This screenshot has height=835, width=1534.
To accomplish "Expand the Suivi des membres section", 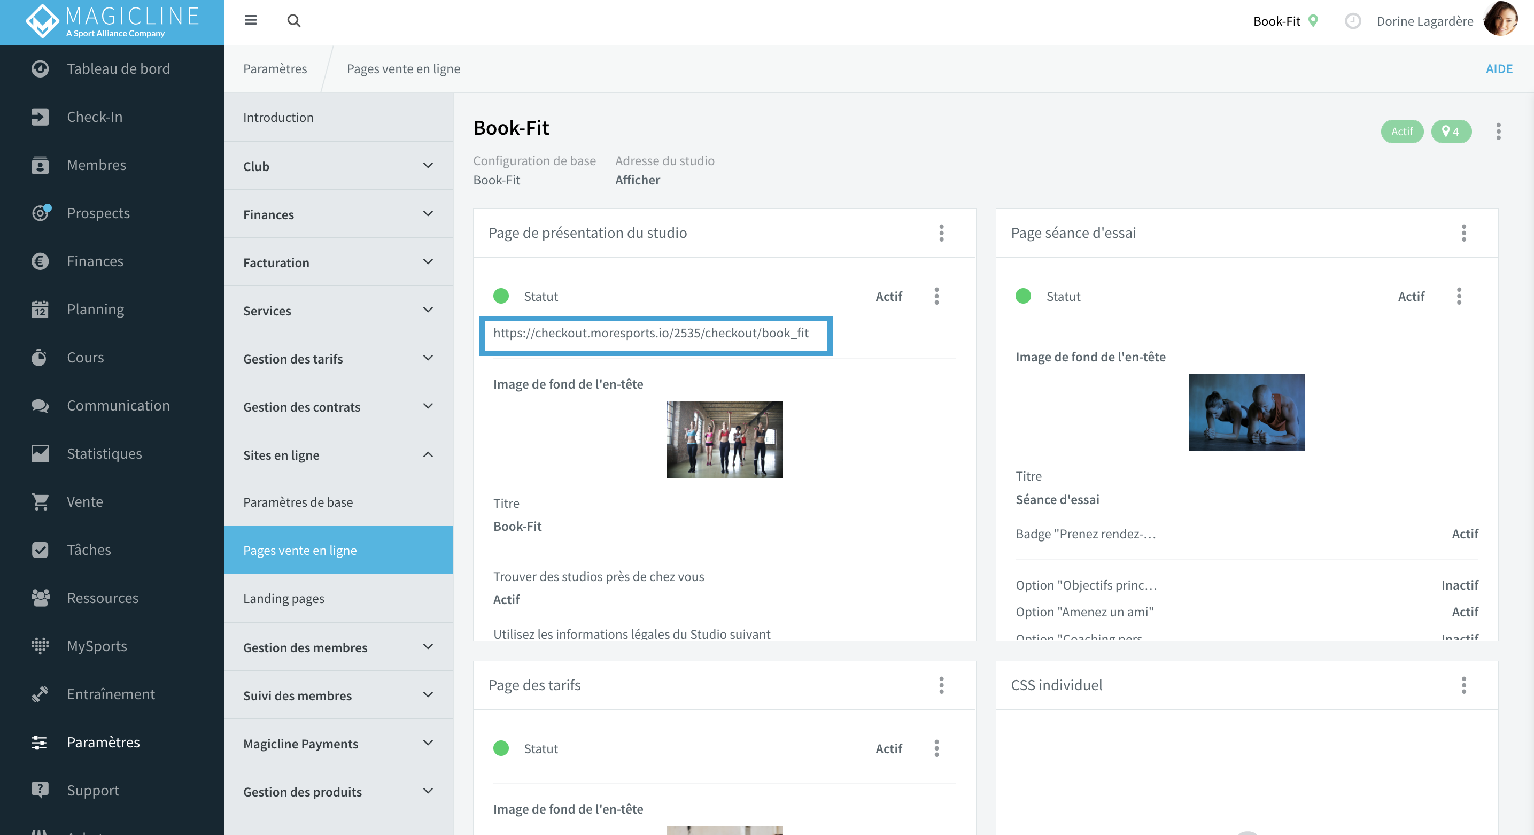I will pos(338,695).
